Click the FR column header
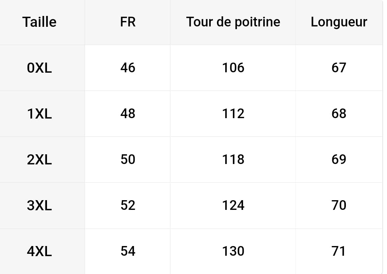 click(128, 22)
